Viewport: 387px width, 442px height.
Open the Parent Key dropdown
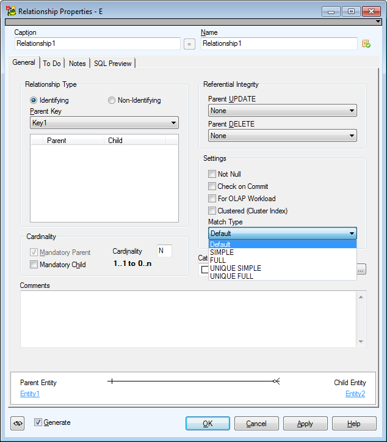point(104,123)
